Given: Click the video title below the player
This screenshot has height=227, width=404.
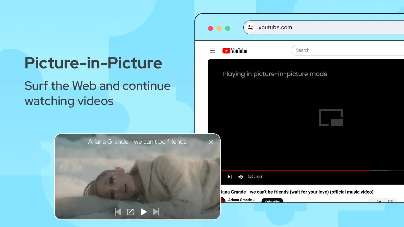Looking at the screenshot, I should pyautogui.click(x=297, y=192).
